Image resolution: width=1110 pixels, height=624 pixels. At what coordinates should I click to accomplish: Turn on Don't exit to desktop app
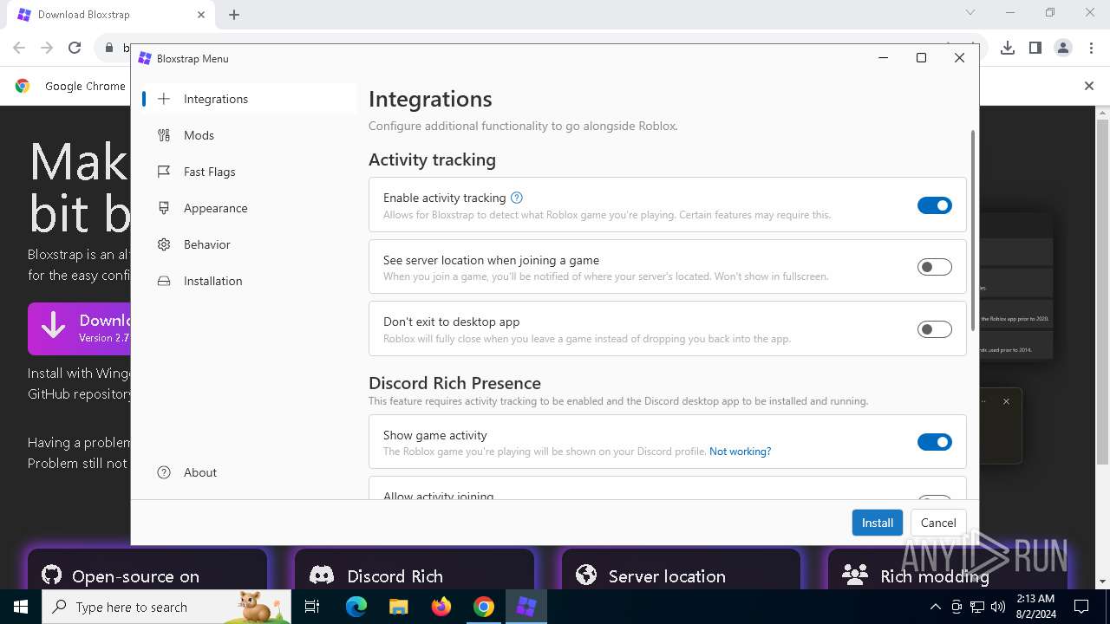pyautogui.click(x=934, y=329)
